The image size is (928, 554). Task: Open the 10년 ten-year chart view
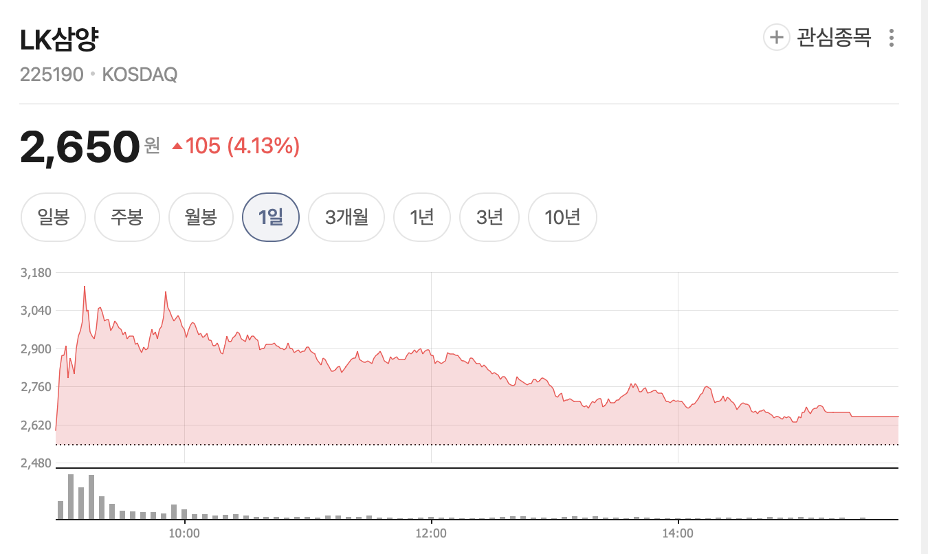click(x=562, y=217)
